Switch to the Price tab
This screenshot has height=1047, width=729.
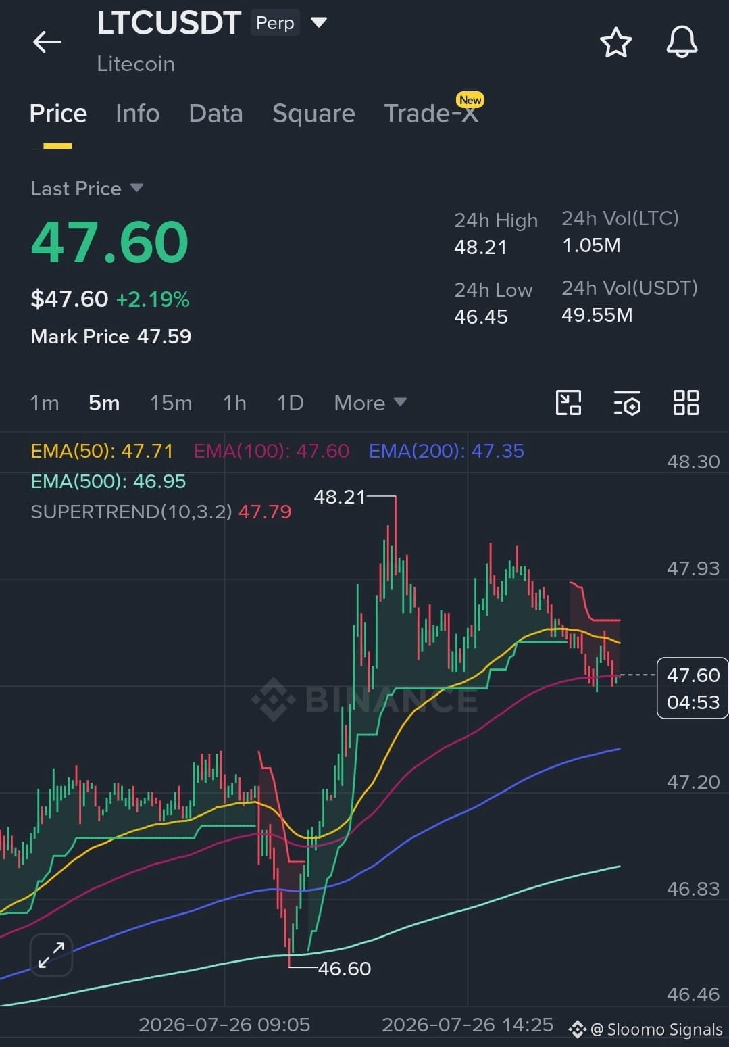coord(58,114)
